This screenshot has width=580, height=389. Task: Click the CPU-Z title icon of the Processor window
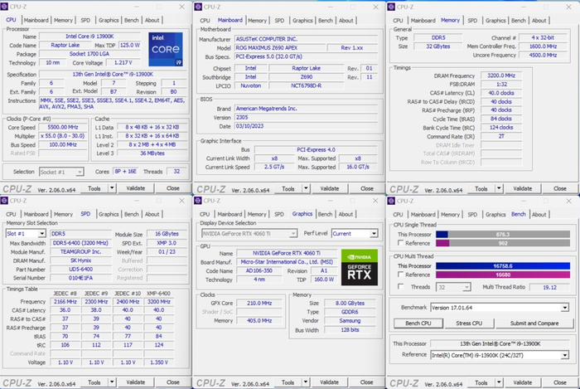(6, 7)
